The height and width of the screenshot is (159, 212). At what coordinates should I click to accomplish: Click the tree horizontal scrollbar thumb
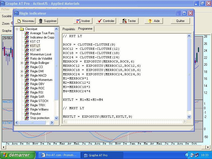32,123
